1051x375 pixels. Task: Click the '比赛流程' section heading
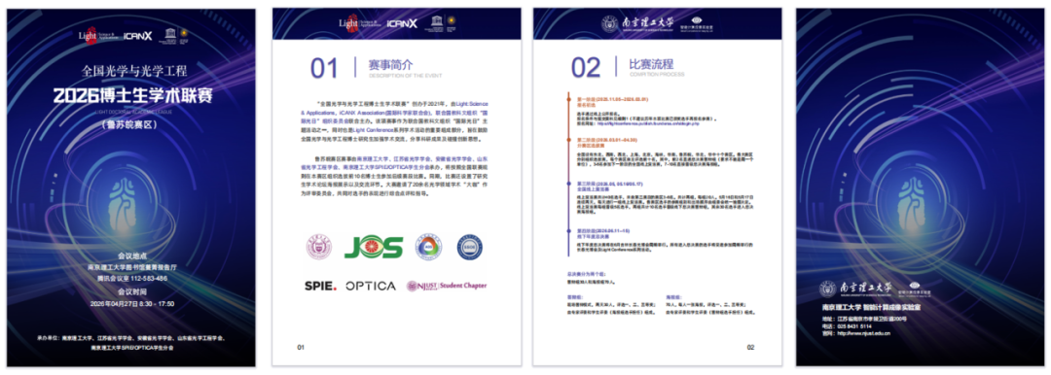651,64
